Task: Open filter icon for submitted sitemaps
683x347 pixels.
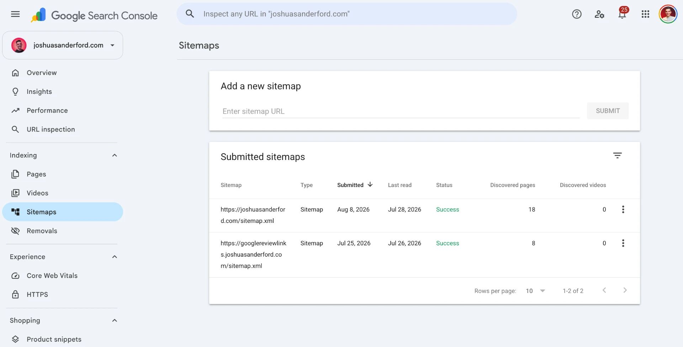Action: (x=617, y=155)
